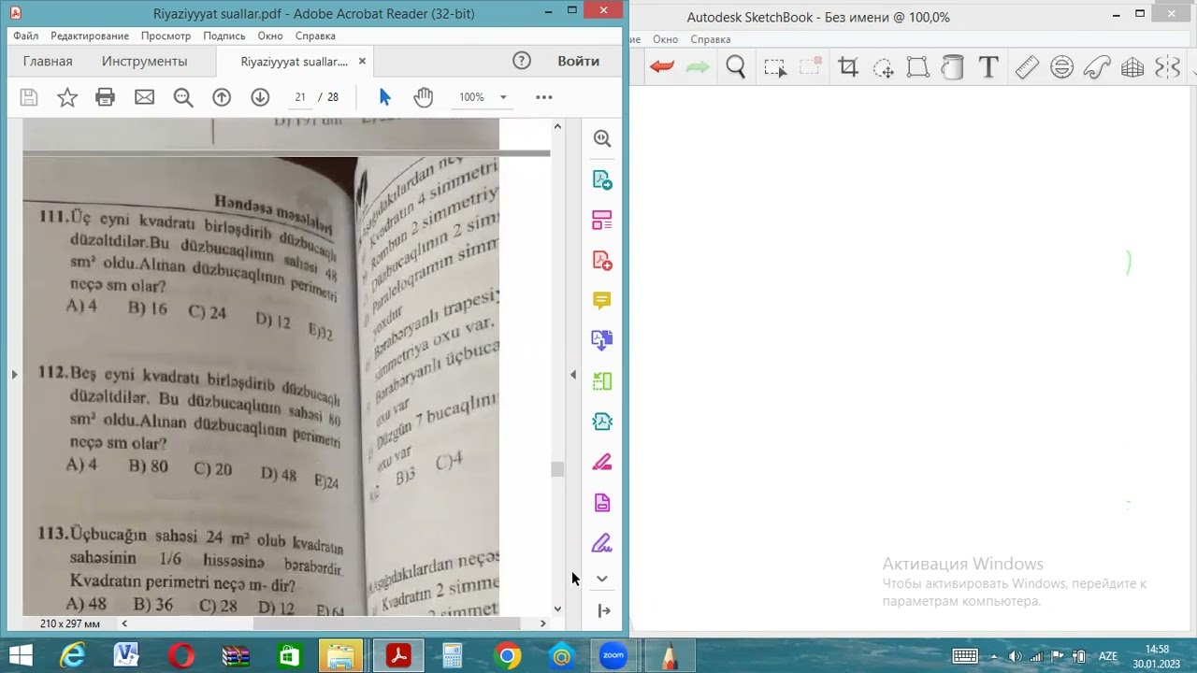Toggle the Symmetry tool in SketchBook

[x=1168, y=67]
